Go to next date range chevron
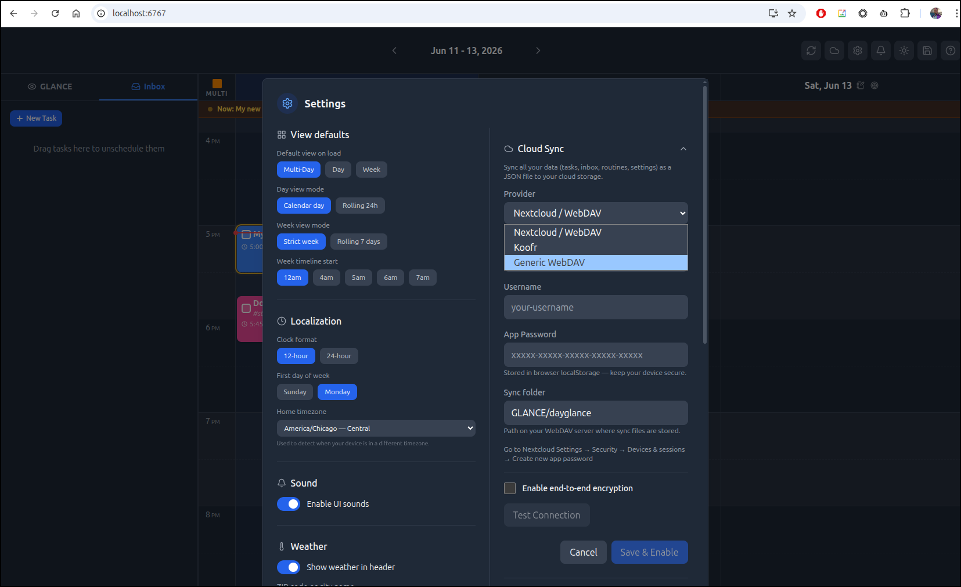The height and width of the screenshot is (587, 961). click(x=538, y=51)
